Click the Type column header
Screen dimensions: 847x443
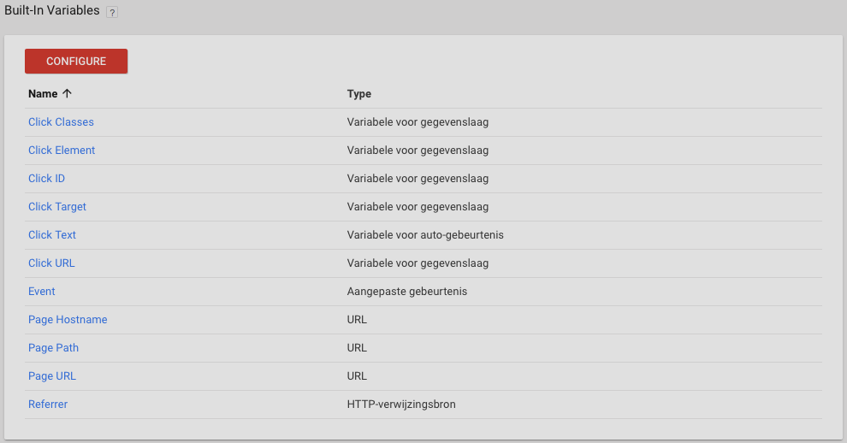(359, 94)
